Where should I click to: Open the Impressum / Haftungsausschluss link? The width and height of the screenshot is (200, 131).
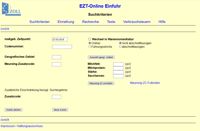(x=22, y=126)
